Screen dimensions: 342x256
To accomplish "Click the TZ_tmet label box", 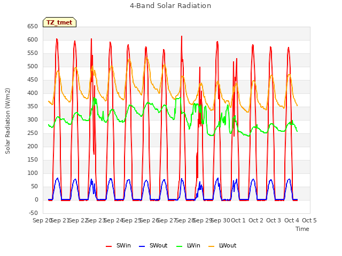I will tap(59, 22).
